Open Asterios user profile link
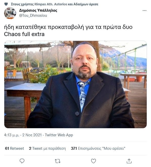Viewport: 151px width, 167px height. point(61,4)
